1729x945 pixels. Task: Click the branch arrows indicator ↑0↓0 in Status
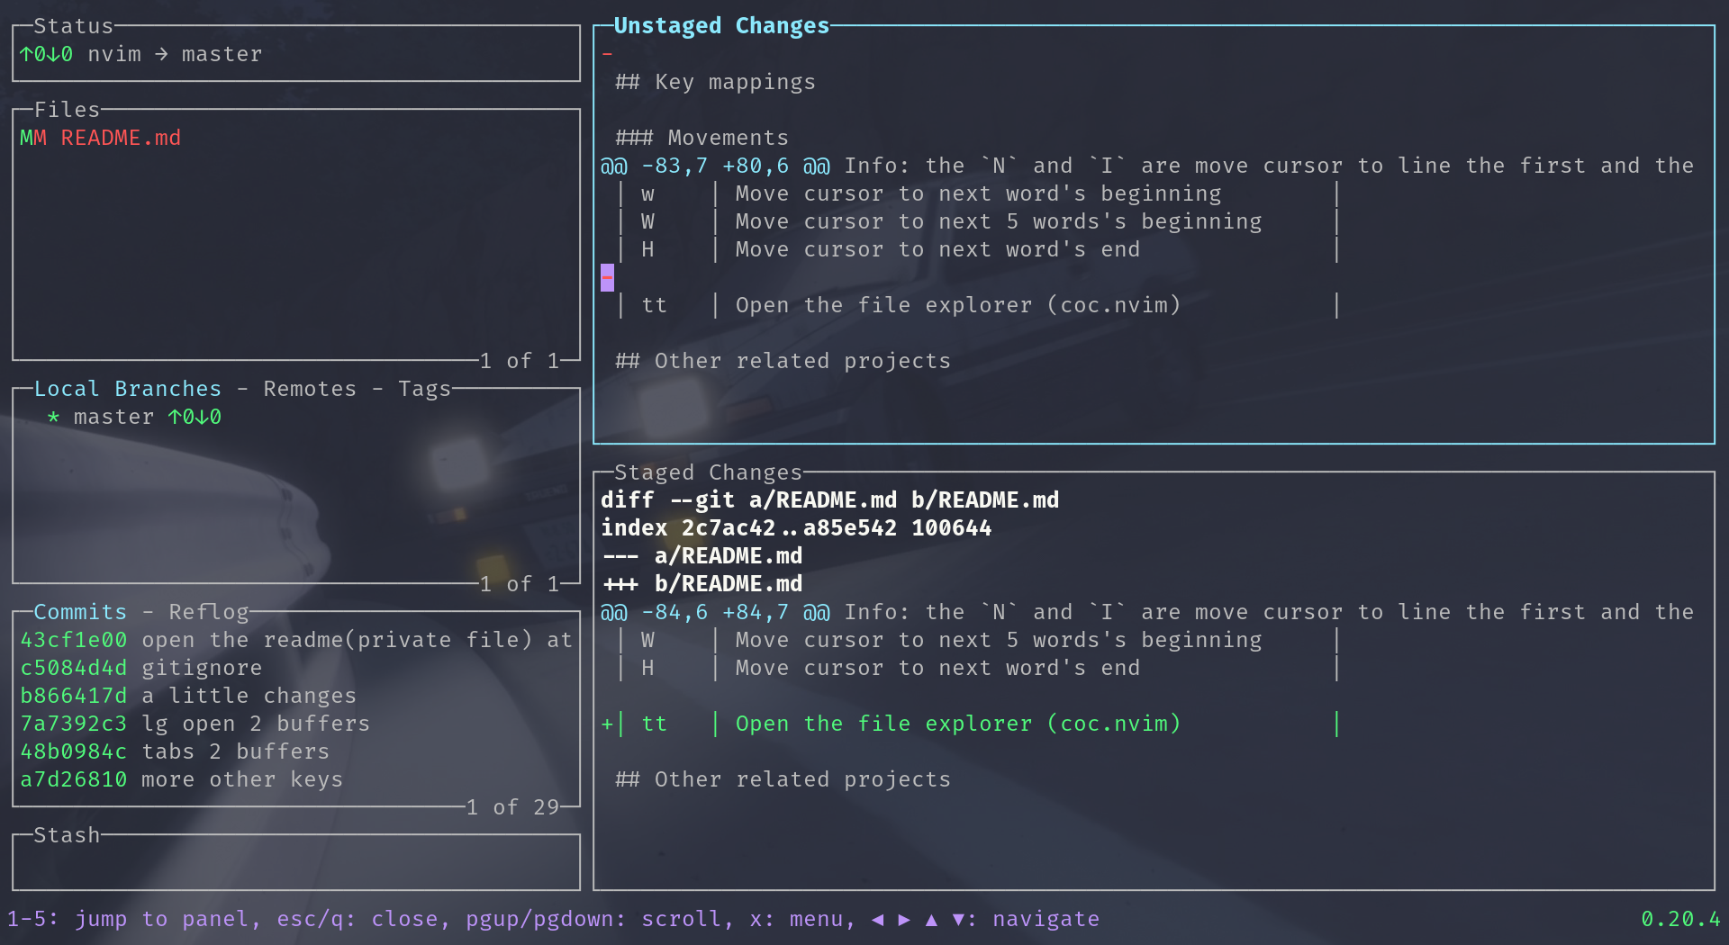click(45, 54)
